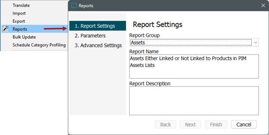Expand the Report Group dropdown arrow
The width and height of the screenshot is (269, 135).
(x=256, y=43)
